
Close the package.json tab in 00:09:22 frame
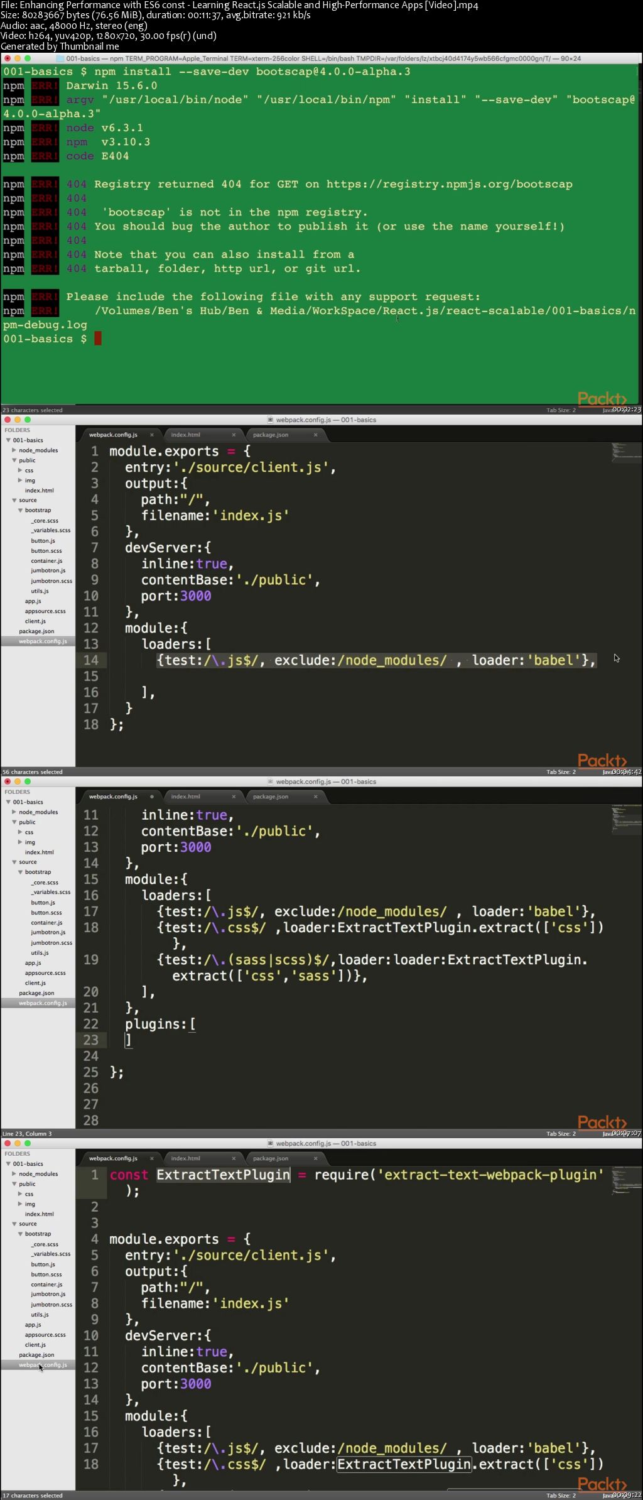[x=315, y=1158]
